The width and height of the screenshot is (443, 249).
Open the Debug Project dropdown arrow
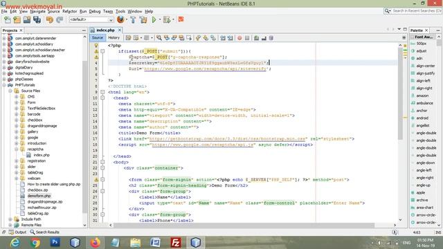coord(173,20)
